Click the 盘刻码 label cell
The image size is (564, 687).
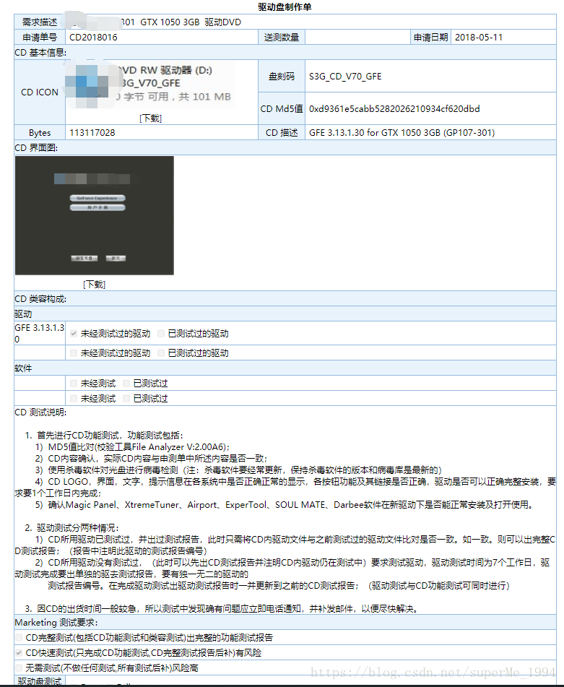[x=282, y=77]
